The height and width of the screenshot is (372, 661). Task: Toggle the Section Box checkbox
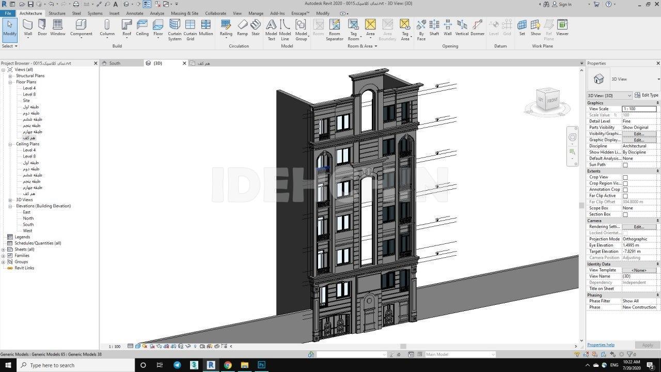(625, 214)
